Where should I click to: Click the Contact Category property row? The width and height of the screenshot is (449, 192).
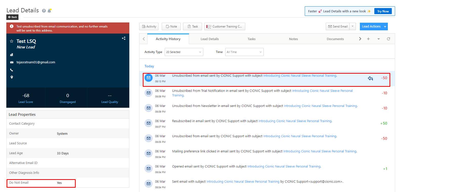pyautogui.click(x=68, y=124)
